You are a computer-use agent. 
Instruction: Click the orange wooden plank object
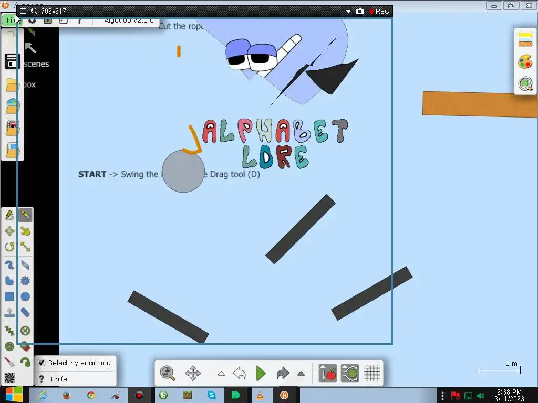480,104
